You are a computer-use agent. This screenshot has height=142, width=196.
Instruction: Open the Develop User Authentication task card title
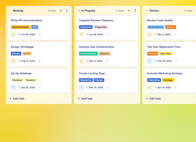97,47
